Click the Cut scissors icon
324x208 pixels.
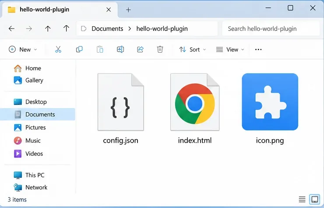tap(58, 49)
